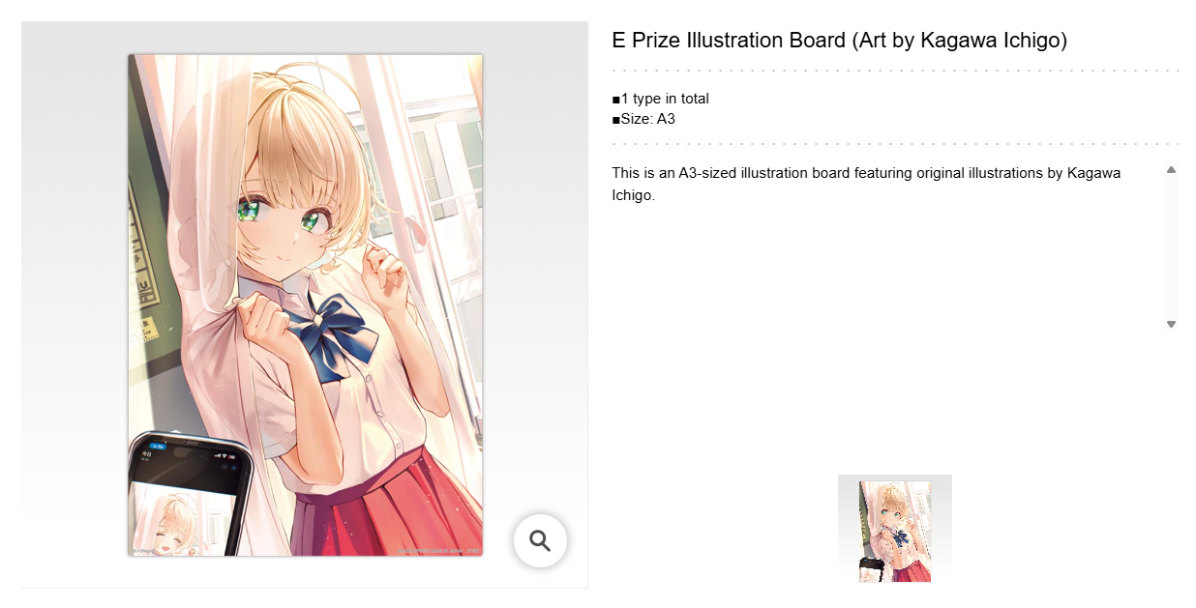Click the description scrollbar up arrow
The height and width of the screenshot is (608, 1196).
click(x=1171, y=170)
